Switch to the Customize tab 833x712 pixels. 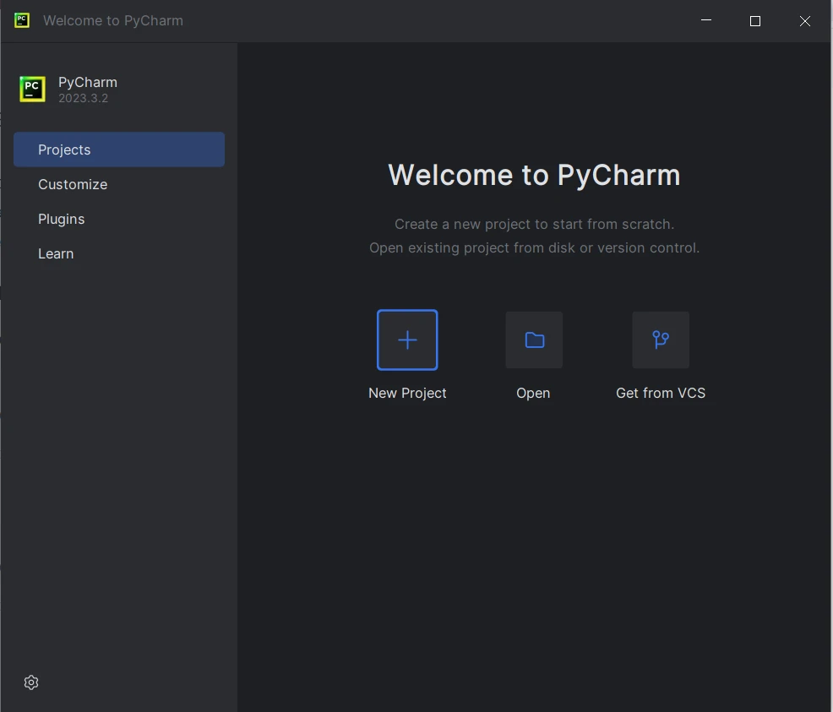click(x=73, y=184)
